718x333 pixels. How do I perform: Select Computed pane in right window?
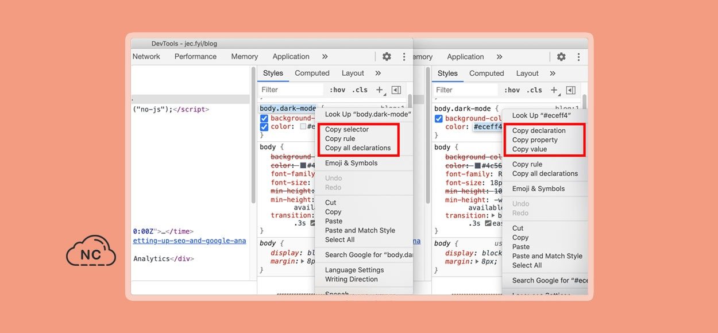pyautogui.click(x=487, y=73)
